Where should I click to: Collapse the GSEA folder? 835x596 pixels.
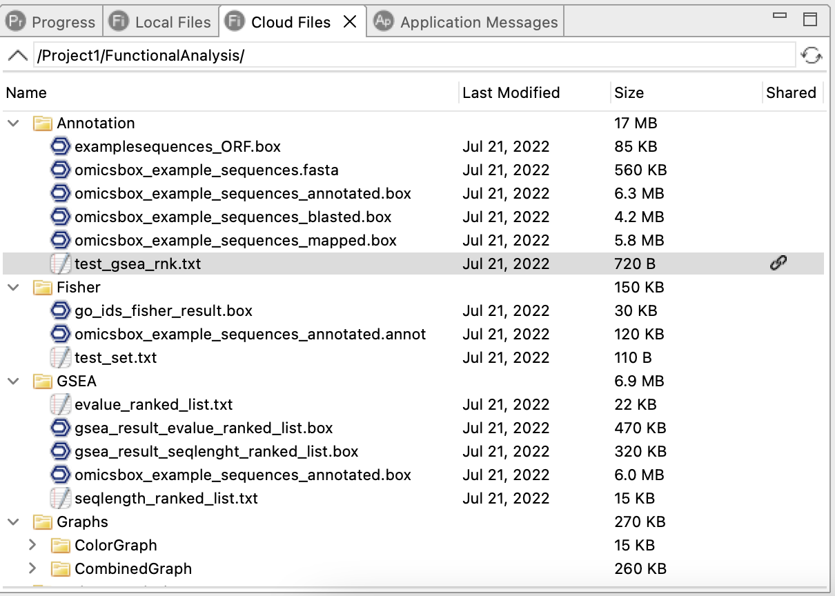pyautogui.click(x=13, y=381)
